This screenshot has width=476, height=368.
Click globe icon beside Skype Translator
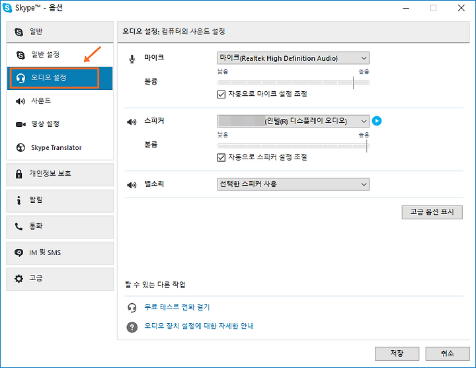click(x=20, y=147)
